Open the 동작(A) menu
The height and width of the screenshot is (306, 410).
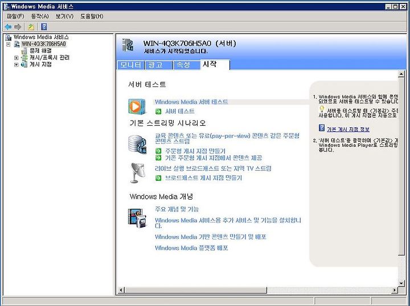pos(40,16)
